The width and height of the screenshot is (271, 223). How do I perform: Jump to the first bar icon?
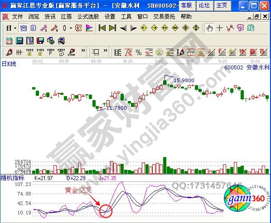[x=102, y=28]
